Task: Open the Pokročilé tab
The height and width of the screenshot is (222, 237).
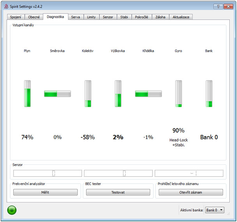Action: (x=141, y=17)
